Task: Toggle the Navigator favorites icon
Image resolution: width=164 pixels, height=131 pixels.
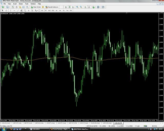Action: coord(20,7)
